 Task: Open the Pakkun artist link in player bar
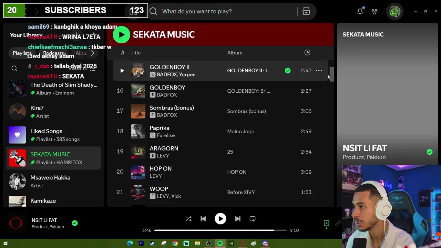click(57, 227)
